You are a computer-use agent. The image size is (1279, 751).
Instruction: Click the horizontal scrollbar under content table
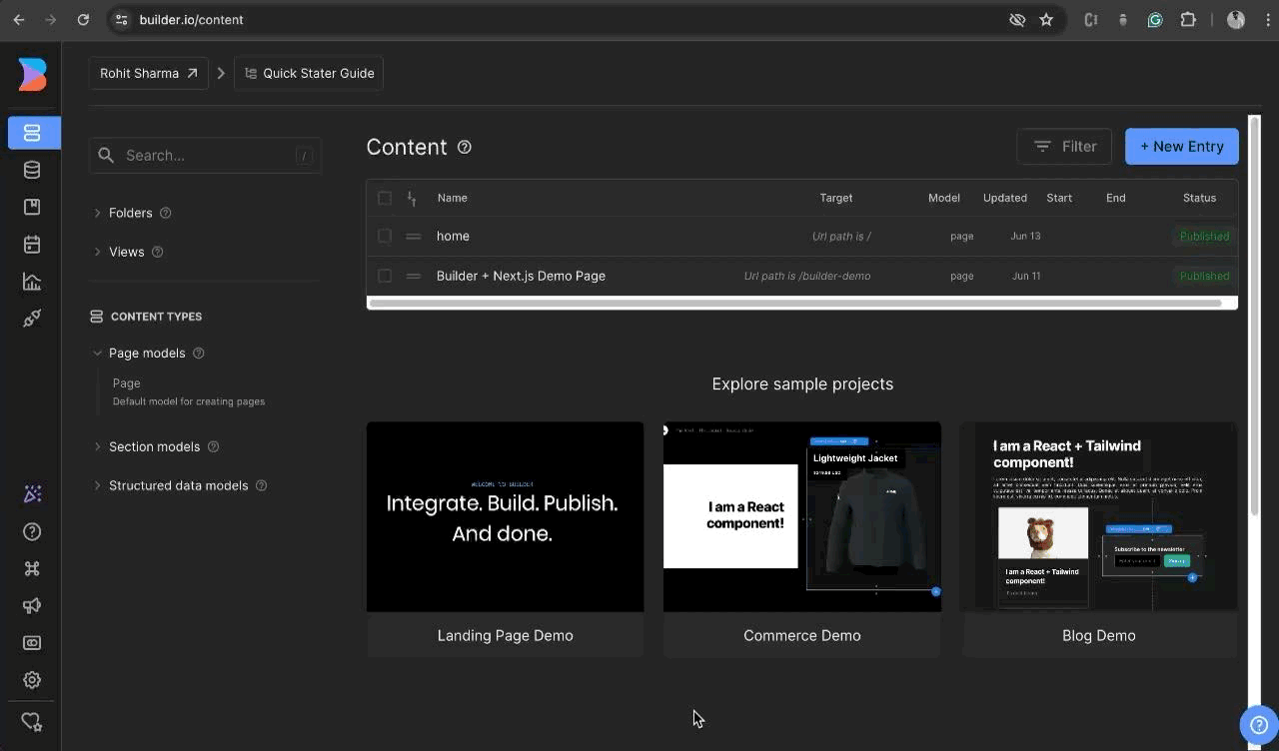795,303
